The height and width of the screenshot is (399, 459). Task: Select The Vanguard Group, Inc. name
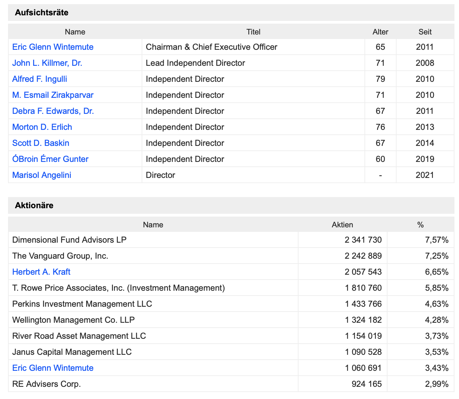coord(60,256)
